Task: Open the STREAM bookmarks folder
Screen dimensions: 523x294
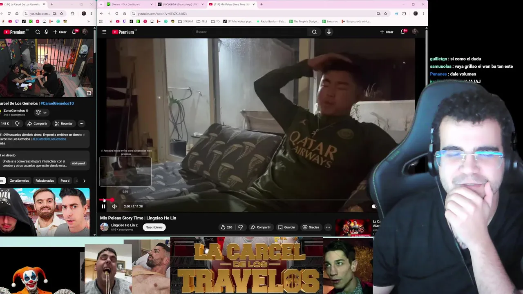Action: tap(186, 21)
